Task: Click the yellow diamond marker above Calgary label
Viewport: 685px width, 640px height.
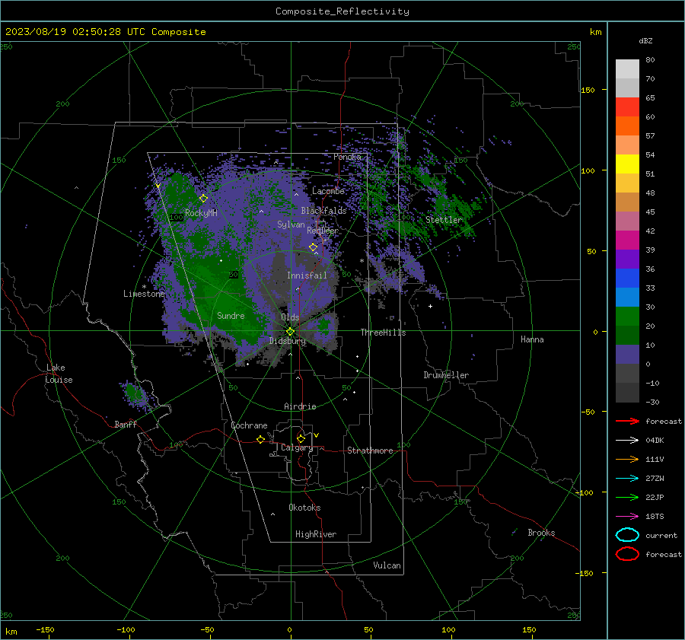Action: 301,438
